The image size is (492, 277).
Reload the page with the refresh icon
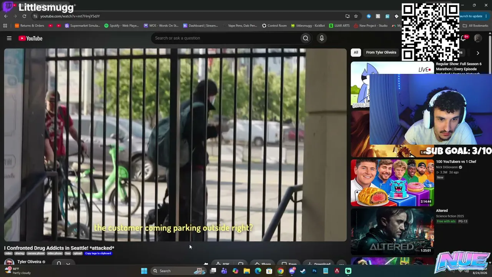(24, 16)
